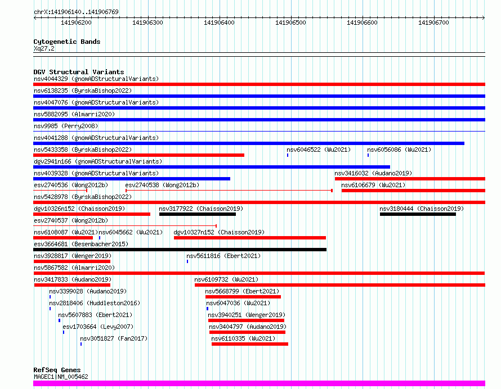
Task: Click the black esv3664681 variant bar
Action: [x=180, y=250]
